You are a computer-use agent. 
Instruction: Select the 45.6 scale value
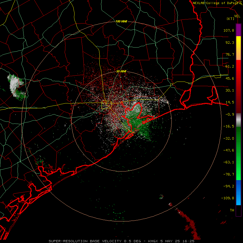click(230, 78)
